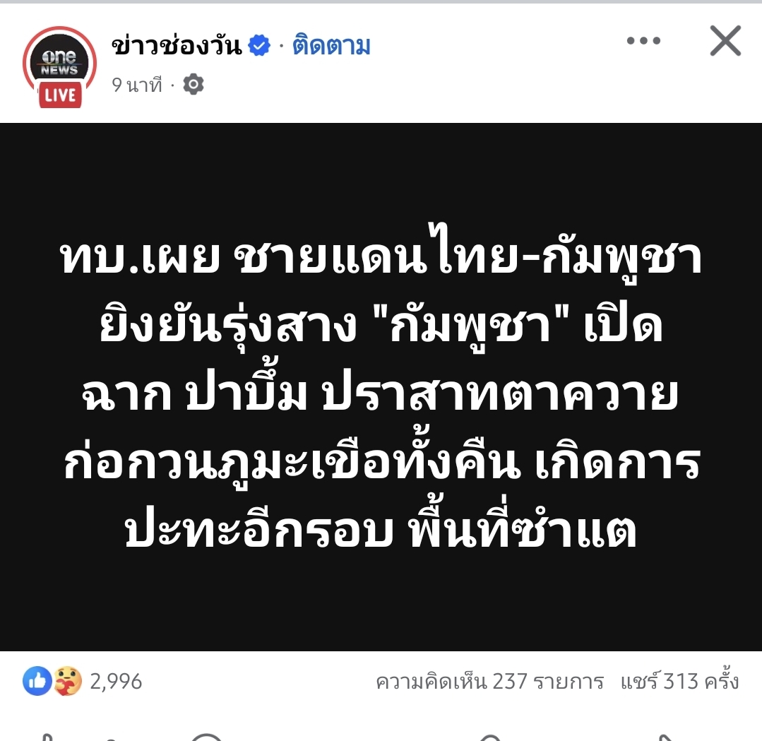Close the post with the X
This screenshot has height=741, width=762.
tap(725, 41)
